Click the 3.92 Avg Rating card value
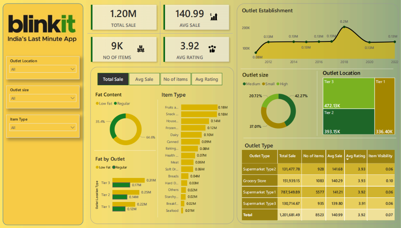Screen dimensions: 401x228 [190, 46]
